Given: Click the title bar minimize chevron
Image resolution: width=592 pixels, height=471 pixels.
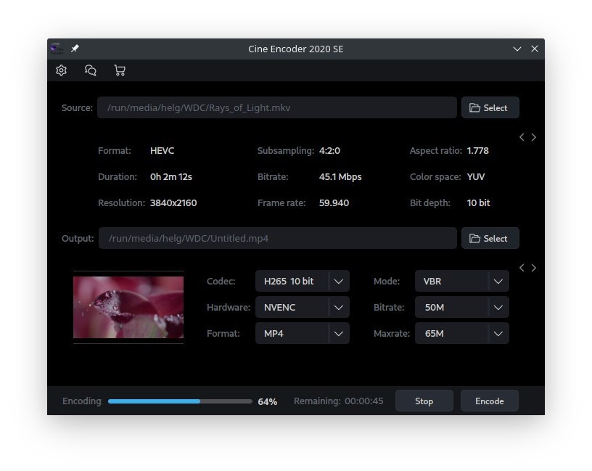Looking at the screenshot, I should click(517, 49).
